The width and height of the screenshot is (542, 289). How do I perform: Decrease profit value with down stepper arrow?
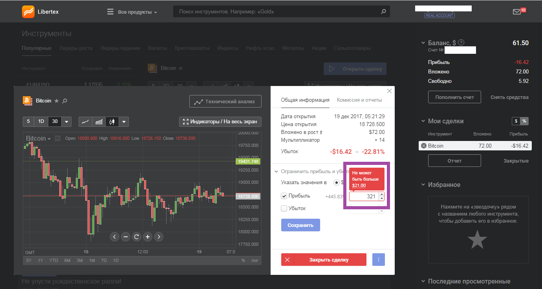coord(382,199)
